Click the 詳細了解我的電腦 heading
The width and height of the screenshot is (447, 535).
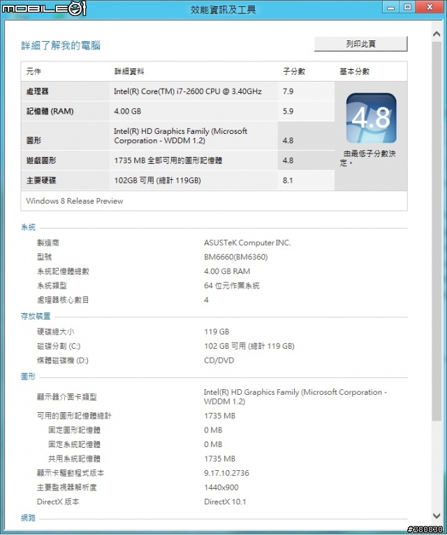pos(61,45)
